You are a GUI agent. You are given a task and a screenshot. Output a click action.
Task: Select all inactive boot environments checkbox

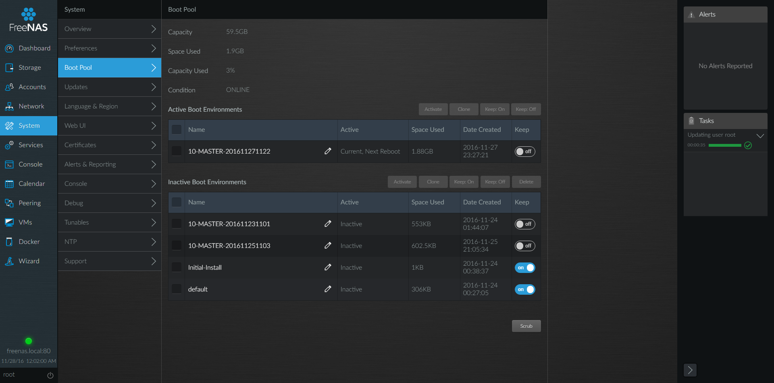pos(177,202)
